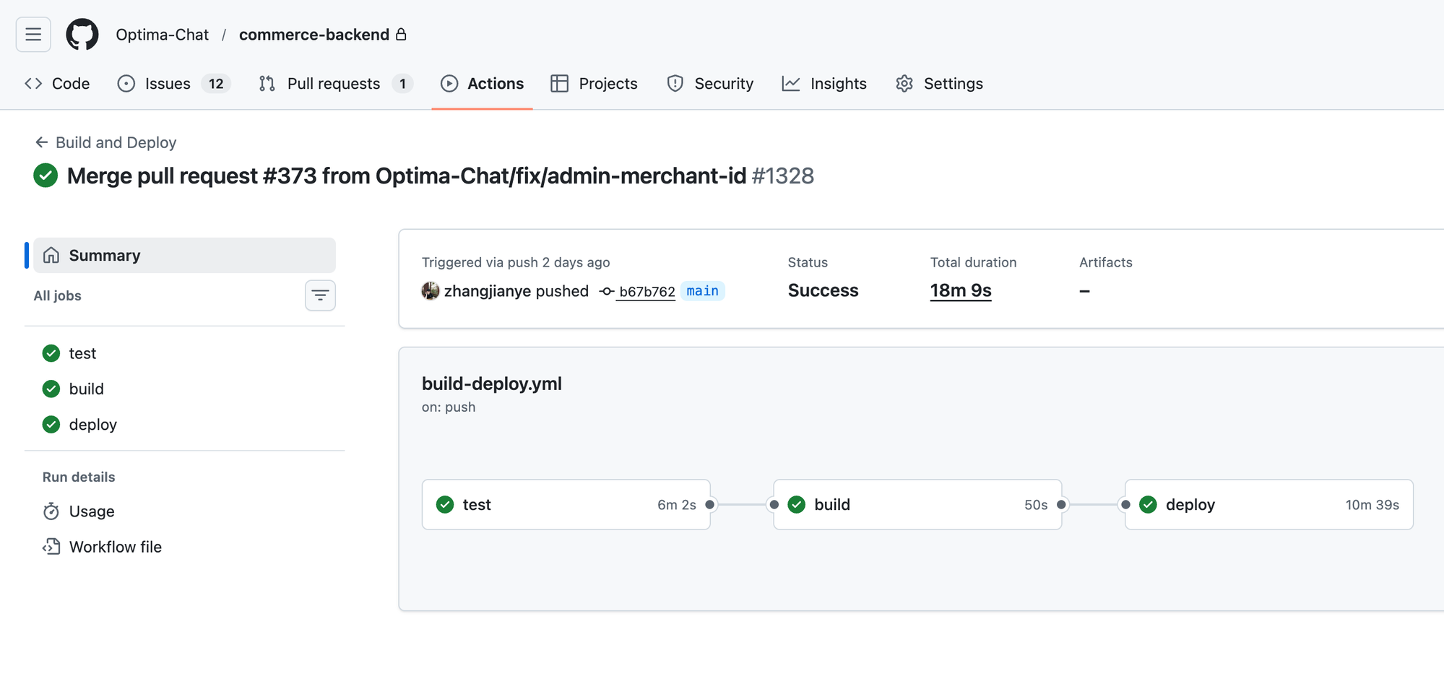Viewport: 1444px width, 692px height.
Task: Click the Projects table icon
Action: (560, 84)
